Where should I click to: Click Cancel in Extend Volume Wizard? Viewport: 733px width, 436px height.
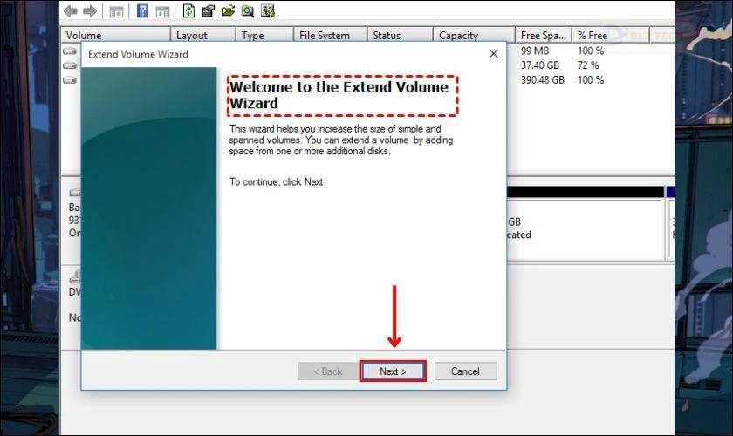[x=465, y=371]
